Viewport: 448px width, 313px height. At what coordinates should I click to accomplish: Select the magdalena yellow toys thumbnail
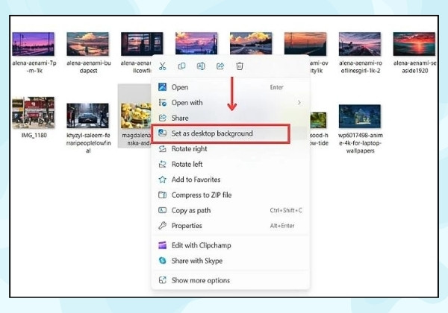coord(136,116)
